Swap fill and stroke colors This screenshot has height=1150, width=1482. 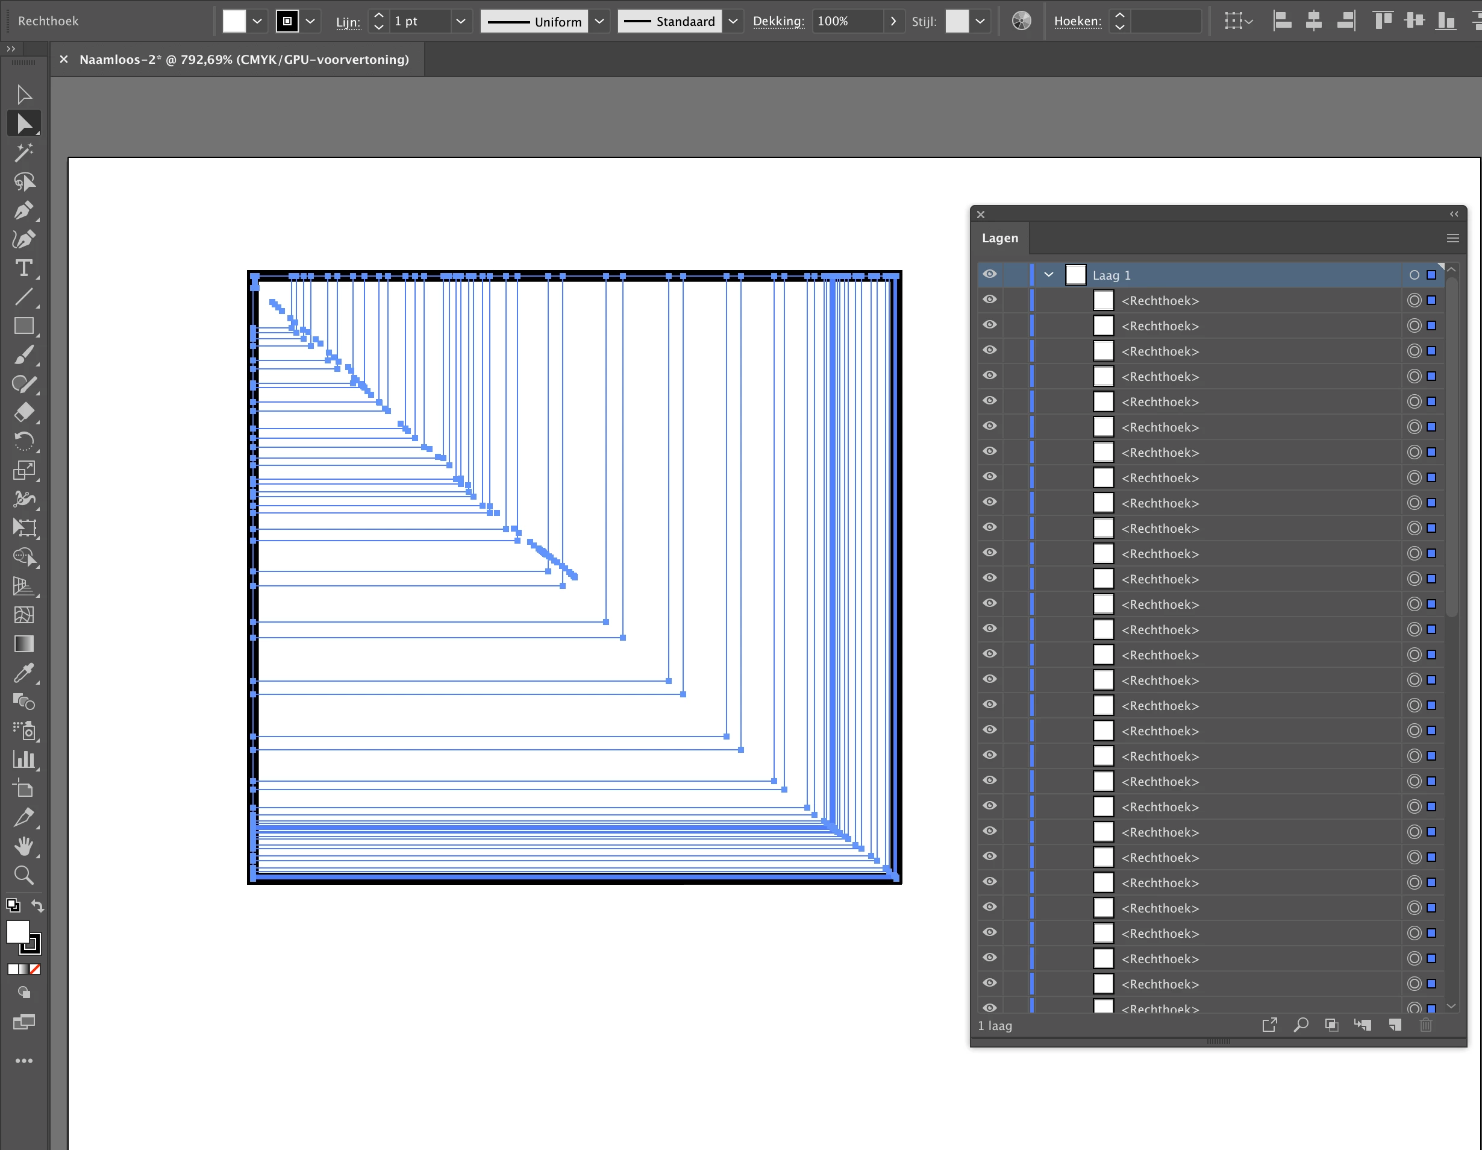pyautogui.click(x=38, y=906)
